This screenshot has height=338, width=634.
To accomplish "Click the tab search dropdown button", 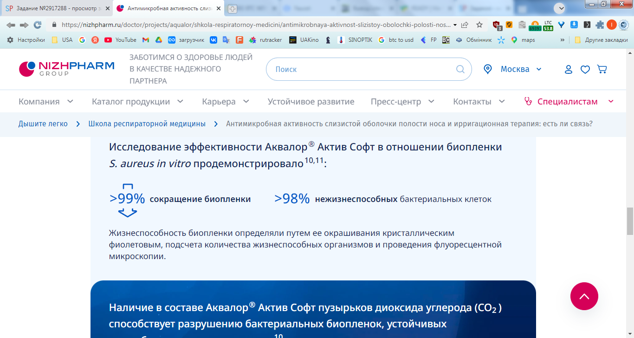I will tap(560, 8).
